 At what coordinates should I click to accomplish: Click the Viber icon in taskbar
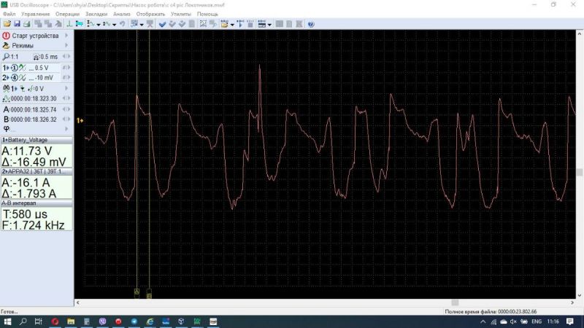(x=101, y=321)
